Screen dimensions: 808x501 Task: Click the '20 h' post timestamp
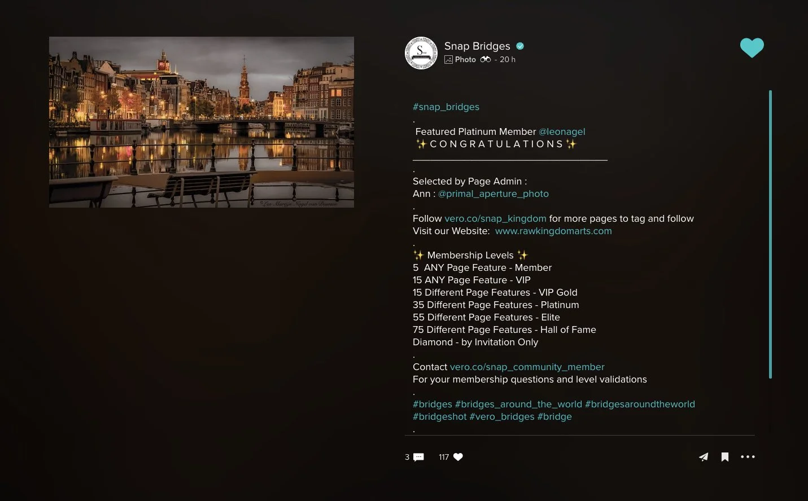508,59
